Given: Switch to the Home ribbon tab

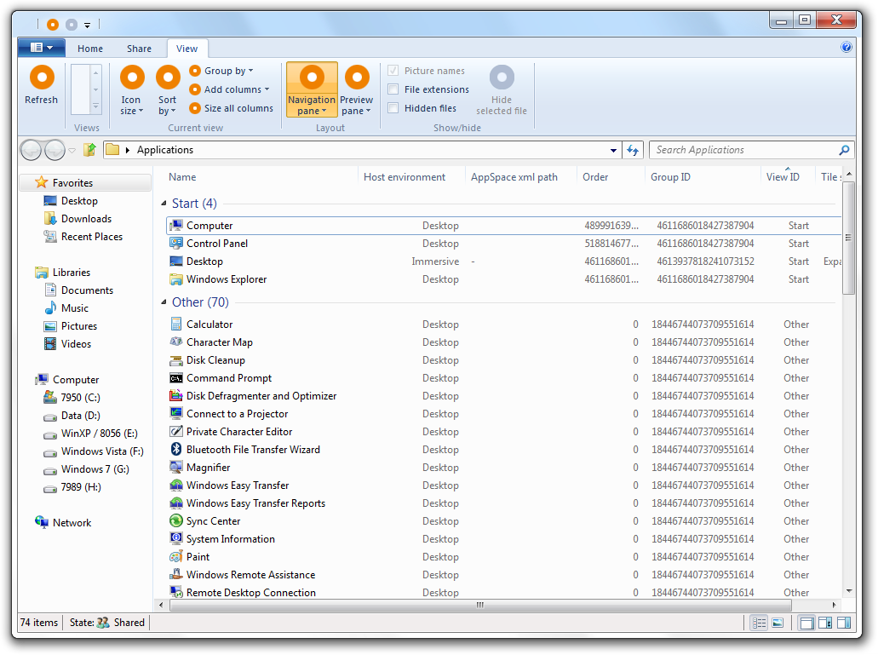Looking at the screenshot, I should 90,49.
